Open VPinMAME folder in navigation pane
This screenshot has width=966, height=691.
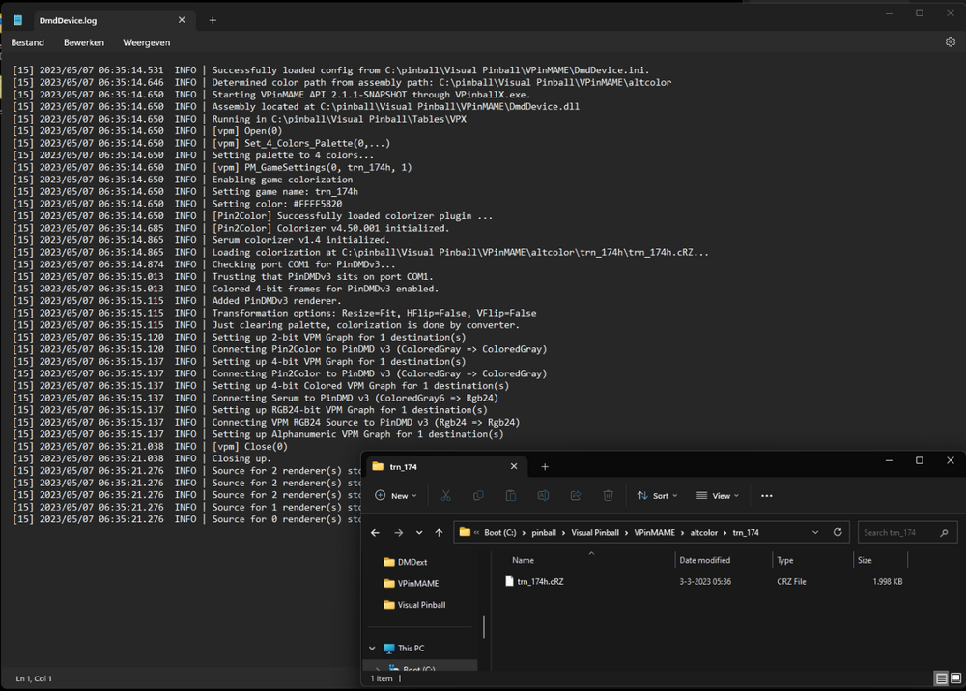coord(411,583)
